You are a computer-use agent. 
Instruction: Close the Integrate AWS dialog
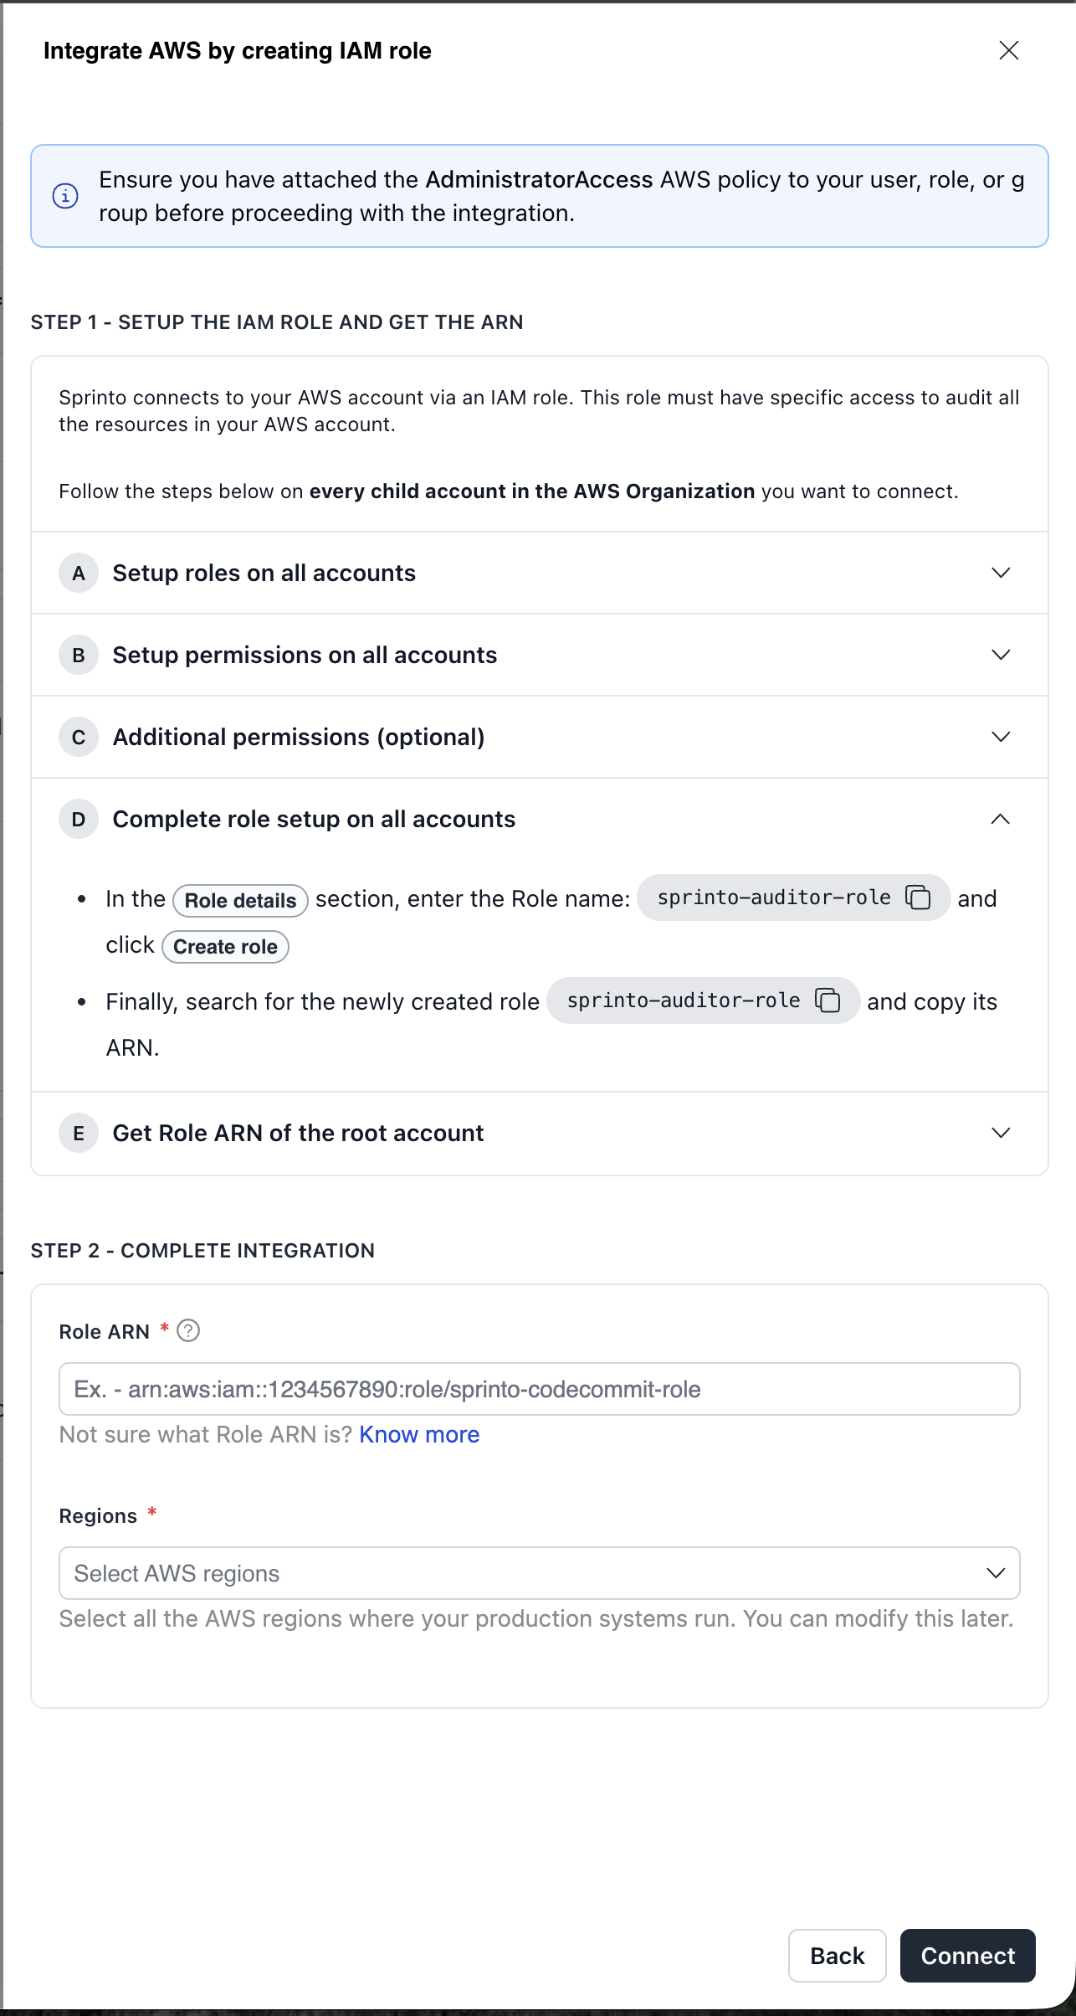1008,50
